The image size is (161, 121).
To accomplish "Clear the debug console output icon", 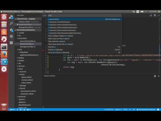I will point(155,76).
